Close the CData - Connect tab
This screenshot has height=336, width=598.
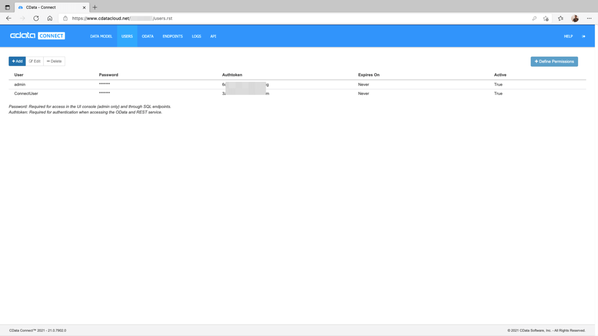click(84, 7)
